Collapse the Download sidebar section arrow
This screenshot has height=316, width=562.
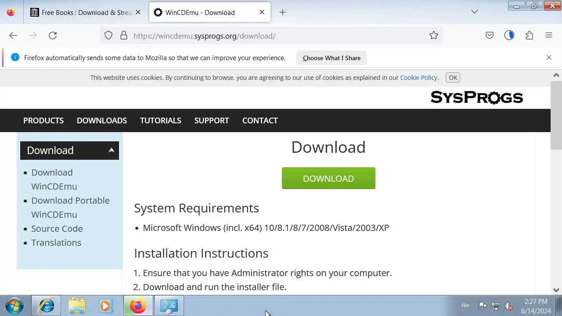(x=112, y=150)
